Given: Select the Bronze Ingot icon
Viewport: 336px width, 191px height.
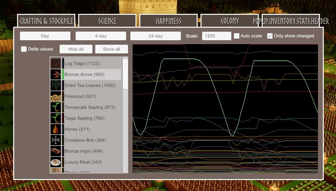Looking at the screenshot, I should [56, 151].
